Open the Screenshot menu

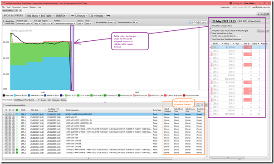click(x=16, y=7)
